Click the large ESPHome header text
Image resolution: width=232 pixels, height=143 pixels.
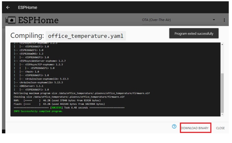tap(38, 20)
